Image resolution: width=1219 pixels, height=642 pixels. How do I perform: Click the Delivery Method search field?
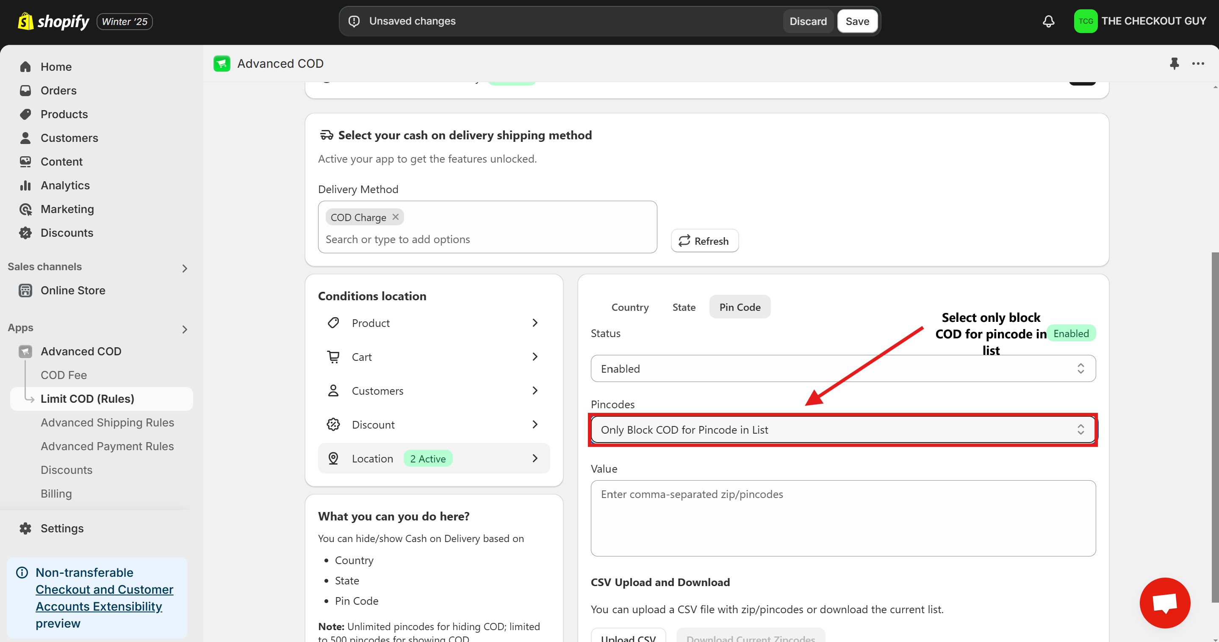click(x=488, y=239)
